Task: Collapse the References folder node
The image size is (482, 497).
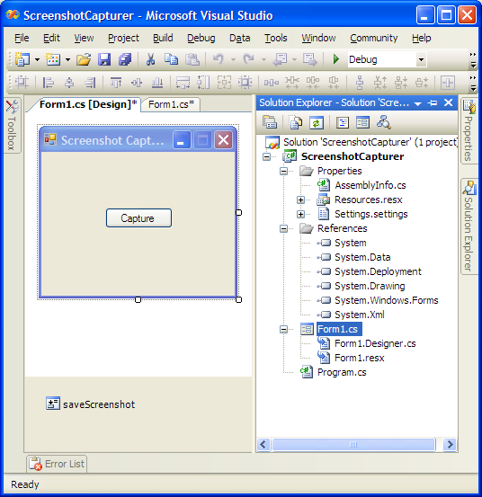Action: (284, 228)
